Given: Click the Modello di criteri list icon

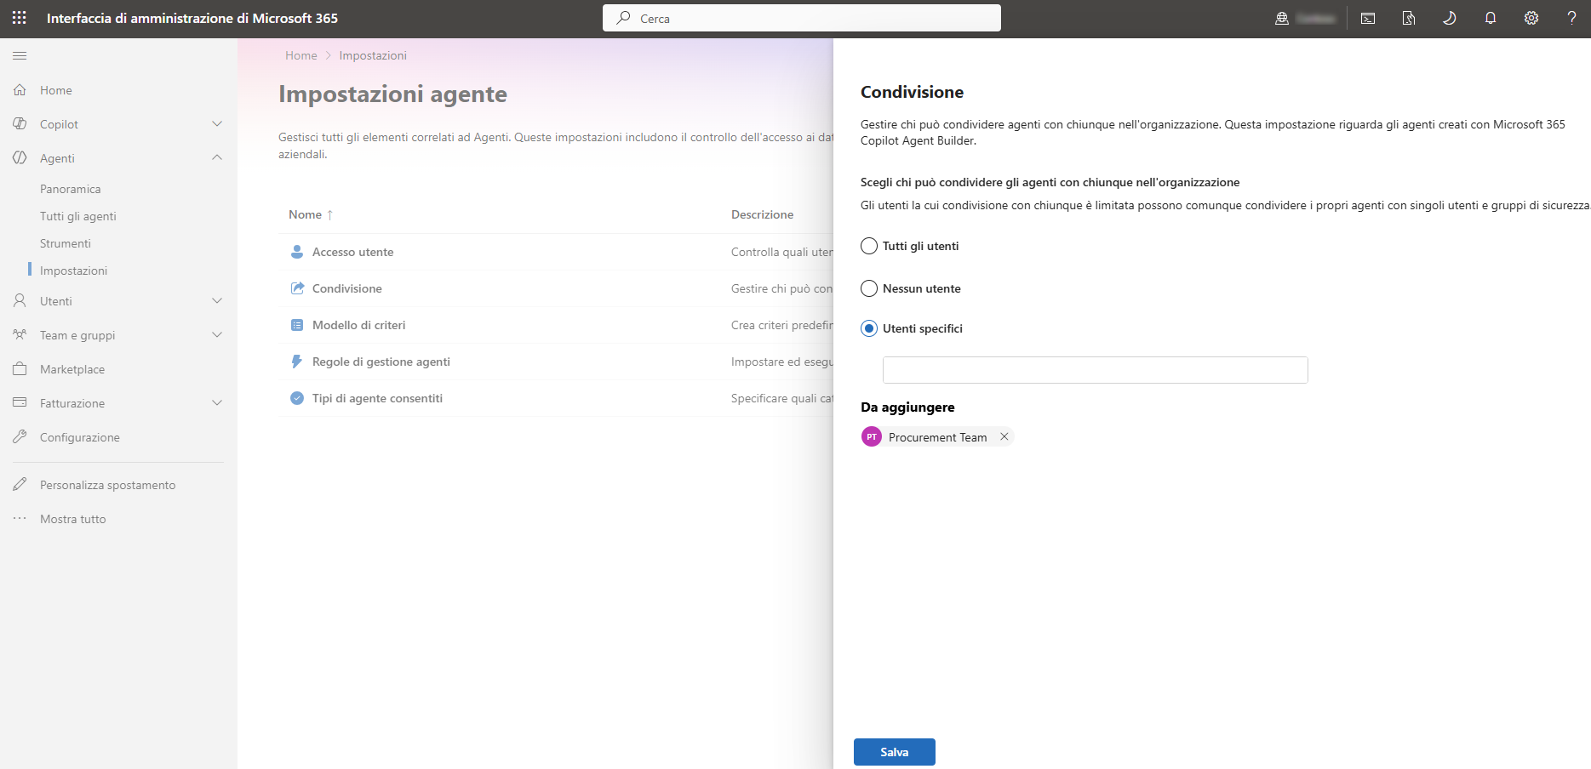Looking at the screenshot, I should click(x=297, y=325).
